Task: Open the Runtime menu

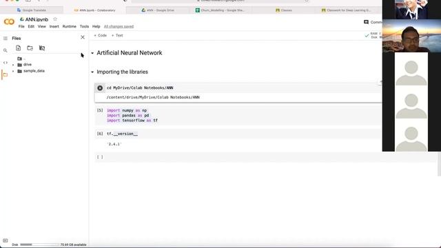Action: (x=69, y=26)
